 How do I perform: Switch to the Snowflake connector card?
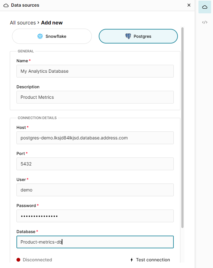(x=52, y=36)
